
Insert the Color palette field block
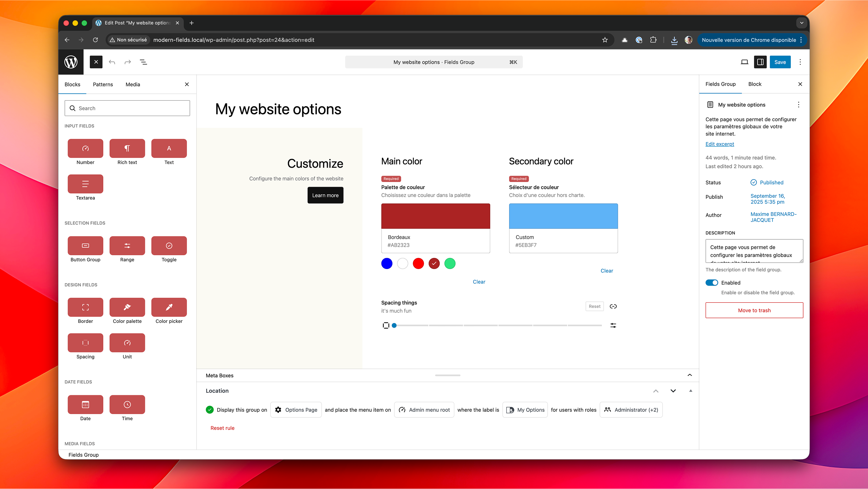point(127,307)
